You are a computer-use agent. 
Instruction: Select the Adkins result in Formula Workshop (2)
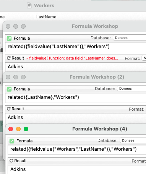click(x=15, y=118)
